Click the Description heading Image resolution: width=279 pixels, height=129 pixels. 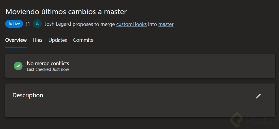pos(28,95)
